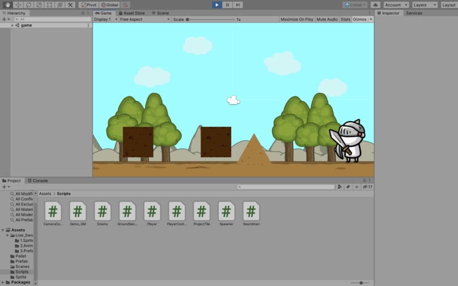Switch to the Scene tab

(160, 13)
